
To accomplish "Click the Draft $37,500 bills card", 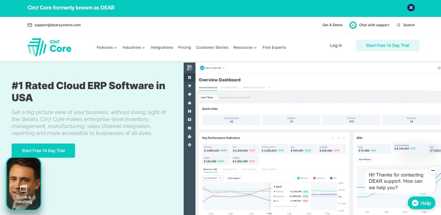I will pyautogui.click(x=374, y=149).
